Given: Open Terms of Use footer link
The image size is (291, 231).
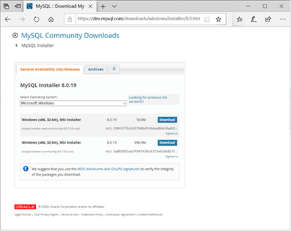Looking at the screenshot, I should tap(69, 215).
